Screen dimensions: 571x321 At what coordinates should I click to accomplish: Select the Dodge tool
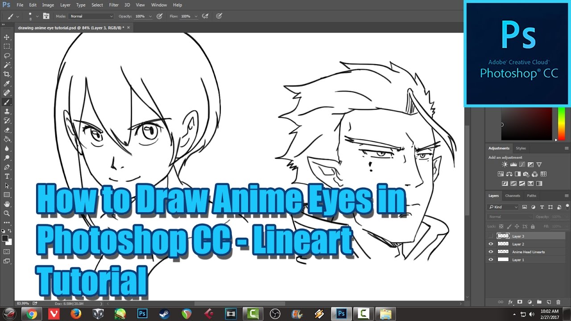[x=7, y=158]
